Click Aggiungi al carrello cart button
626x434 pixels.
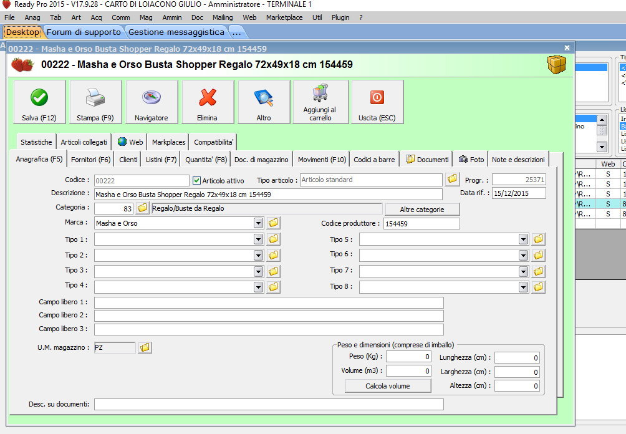(320, 102)
